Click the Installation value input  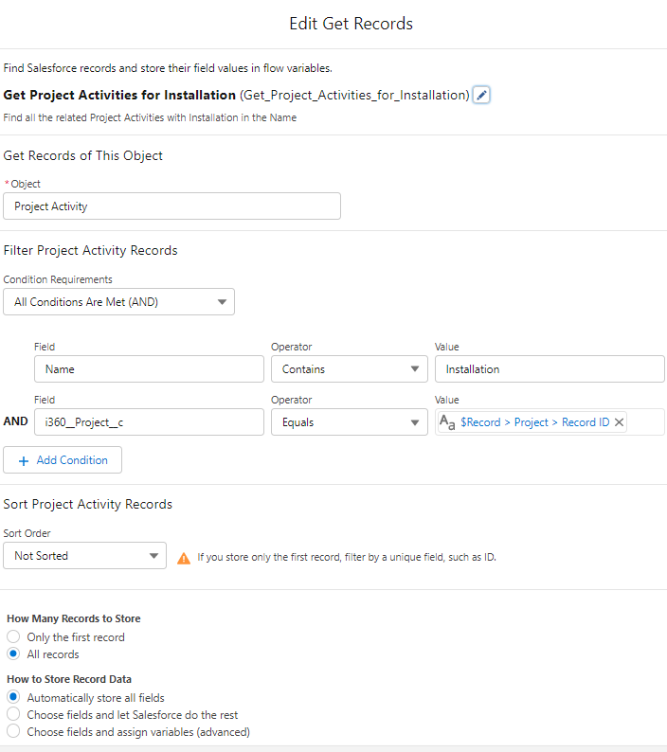pyautogui.click(x=550, y=369)
